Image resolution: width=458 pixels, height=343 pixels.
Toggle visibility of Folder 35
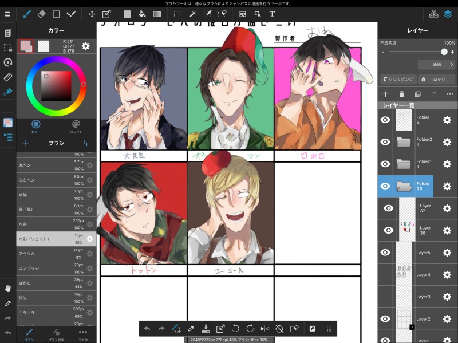coord(385,186)
